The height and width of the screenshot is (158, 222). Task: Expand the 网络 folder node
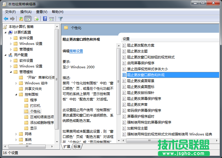tap(16, 134)
